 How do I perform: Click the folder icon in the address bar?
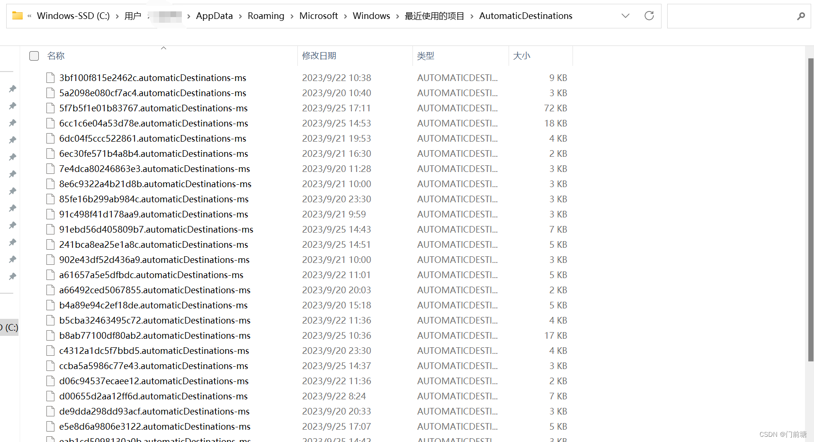click(18, 16)
